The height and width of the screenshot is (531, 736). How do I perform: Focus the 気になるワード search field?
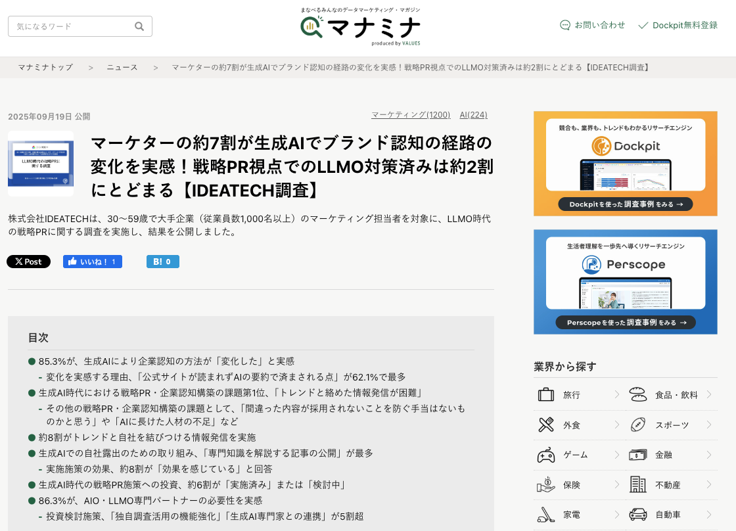[x=71, y=26]
